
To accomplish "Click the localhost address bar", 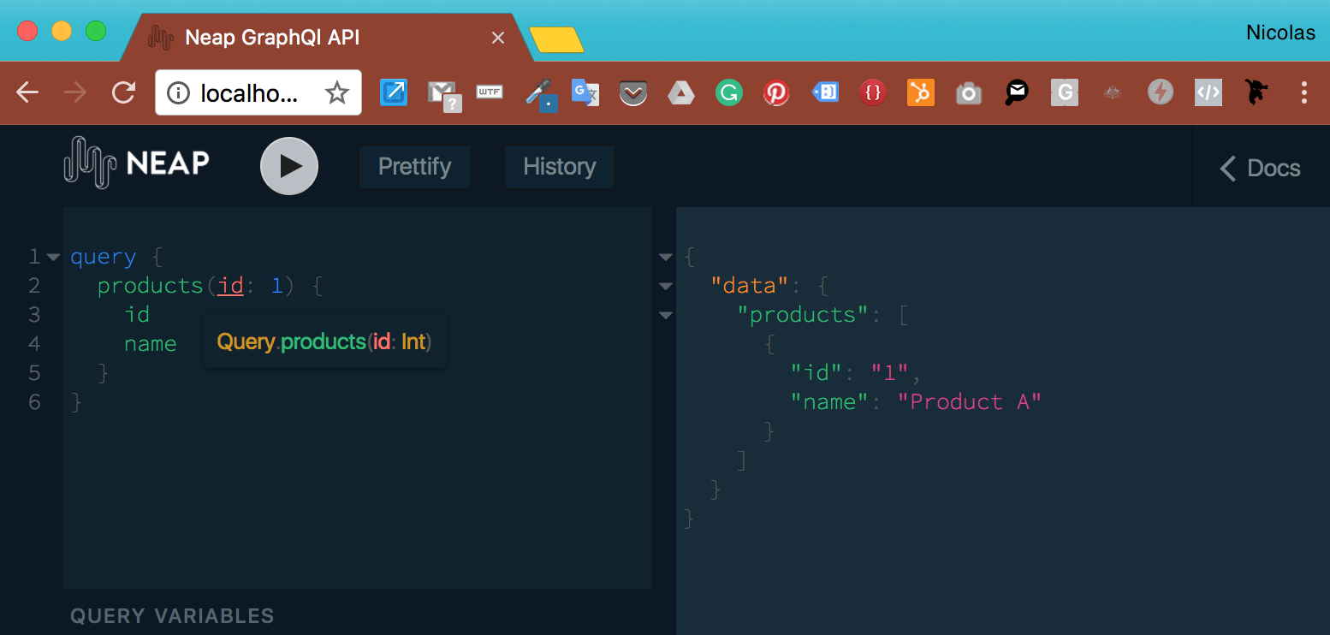I will point(248,92).
